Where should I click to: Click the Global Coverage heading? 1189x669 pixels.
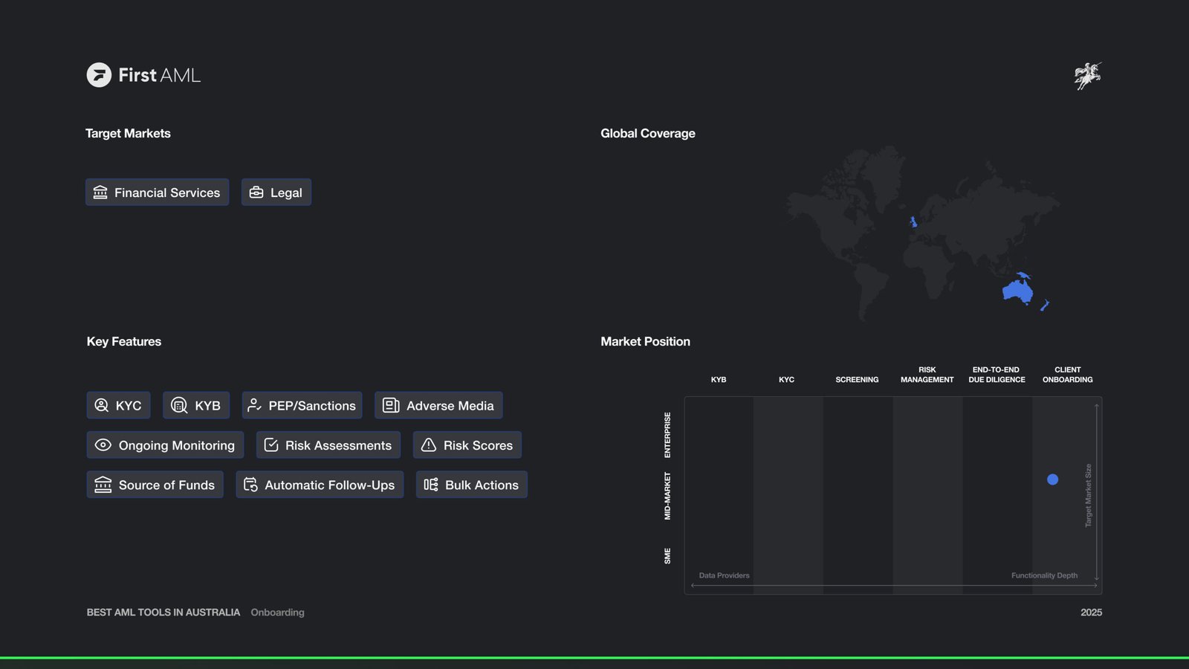[x=648, y=133]
